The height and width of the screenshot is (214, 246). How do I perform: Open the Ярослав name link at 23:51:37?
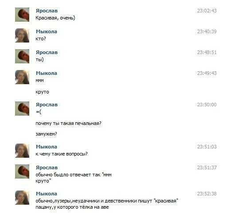pyautogui.click(x=47, y=167)
